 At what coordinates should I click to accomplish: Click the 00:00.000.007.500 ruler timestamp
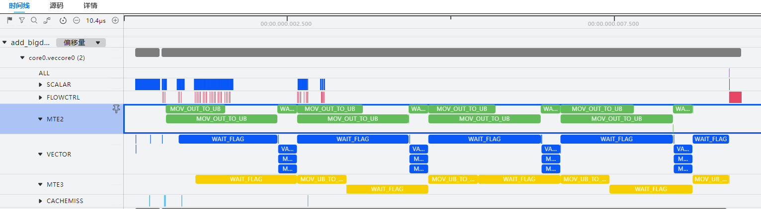(613, 24)
